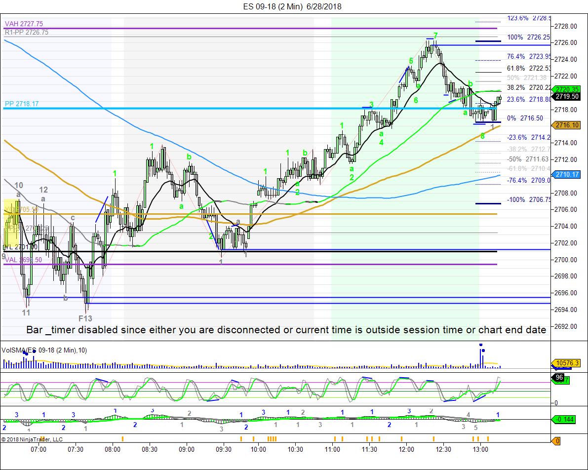
Task: Select the 07:30 time axis label
Action: click(76, 449)
